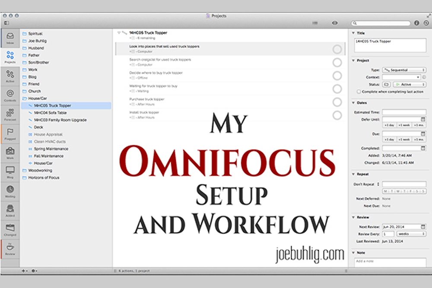The image size is (432, 288).
Task: Complete 'Decide where to buy truck topper'
Action: point(337,76)
